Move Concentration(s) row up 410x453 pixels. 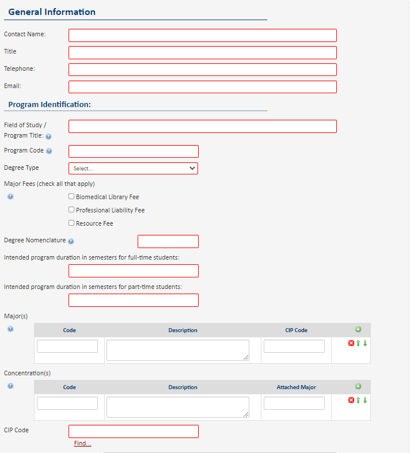click(358, 400)
